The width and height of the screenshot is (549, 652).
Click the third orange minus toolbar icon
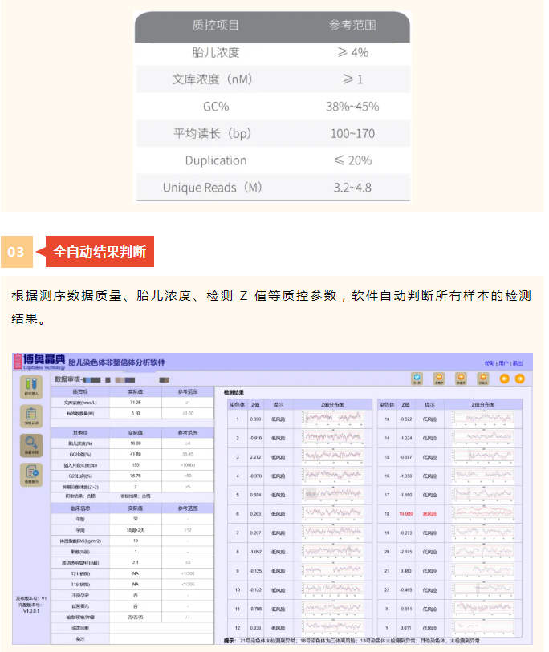click(x=483, y=379)
